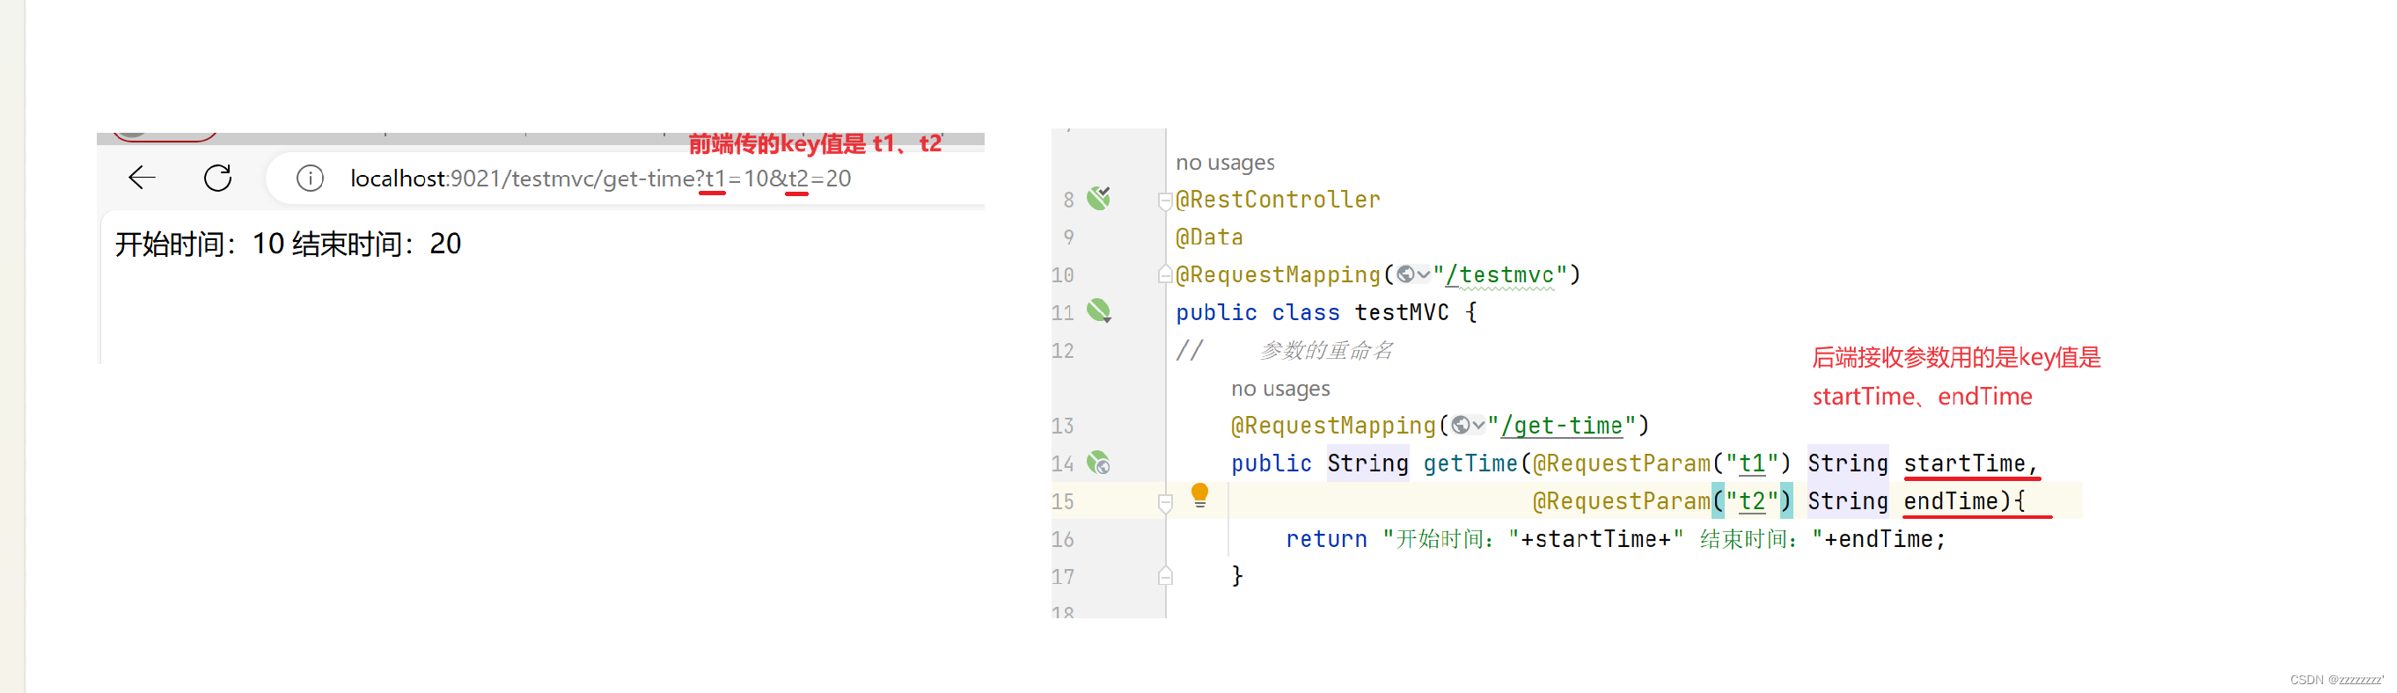This screenshot has height=693, width=2397.
Task: Click the comment 参数的重命名
Action: [x=1326, y=351]
